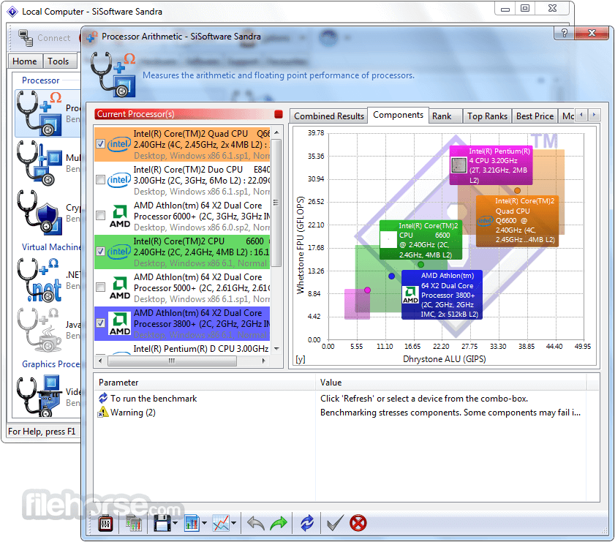Open Processor Arithmetic benchmark icon in sidebar
This screenshot has width=615, height=542.
39,113
